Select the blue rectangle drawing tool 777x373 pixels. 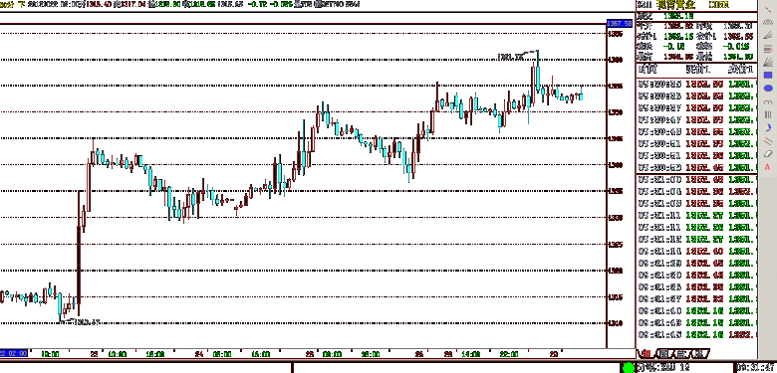pyautogui.click(x=768, y=76)
